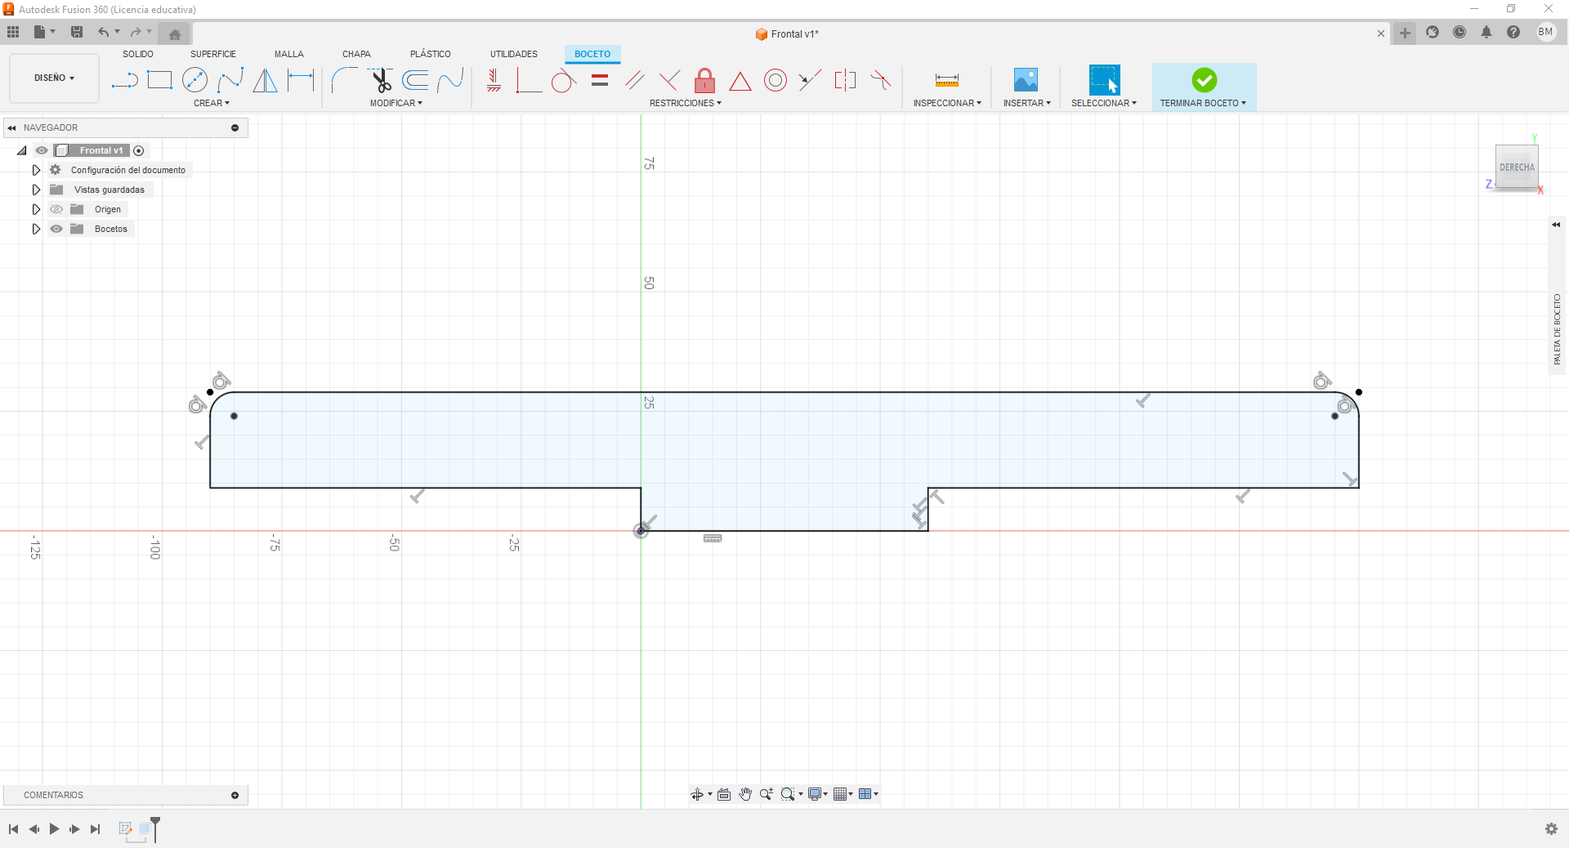Open the INSERTAR dropdown menu
The width and height of the screenshot is (1569, 848).
[1027, 103]
